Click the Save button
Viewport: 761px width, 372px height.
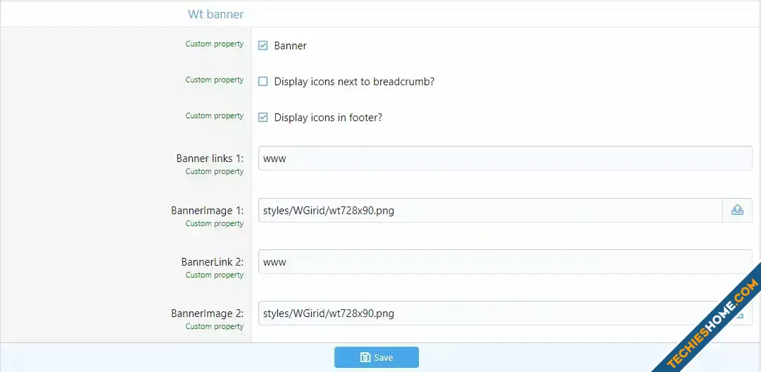[x=376, y=357]
